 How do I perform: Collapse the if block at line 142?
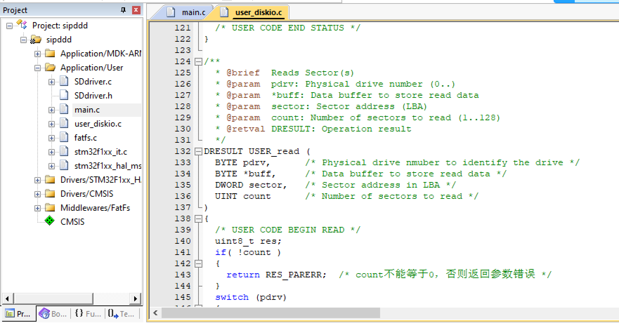tap(198, 264)
